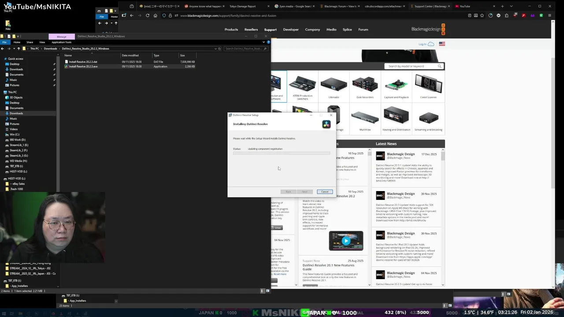Open Explorer help question mark
This screenshot has width=564, height=317.
click(x=268, y=42)
